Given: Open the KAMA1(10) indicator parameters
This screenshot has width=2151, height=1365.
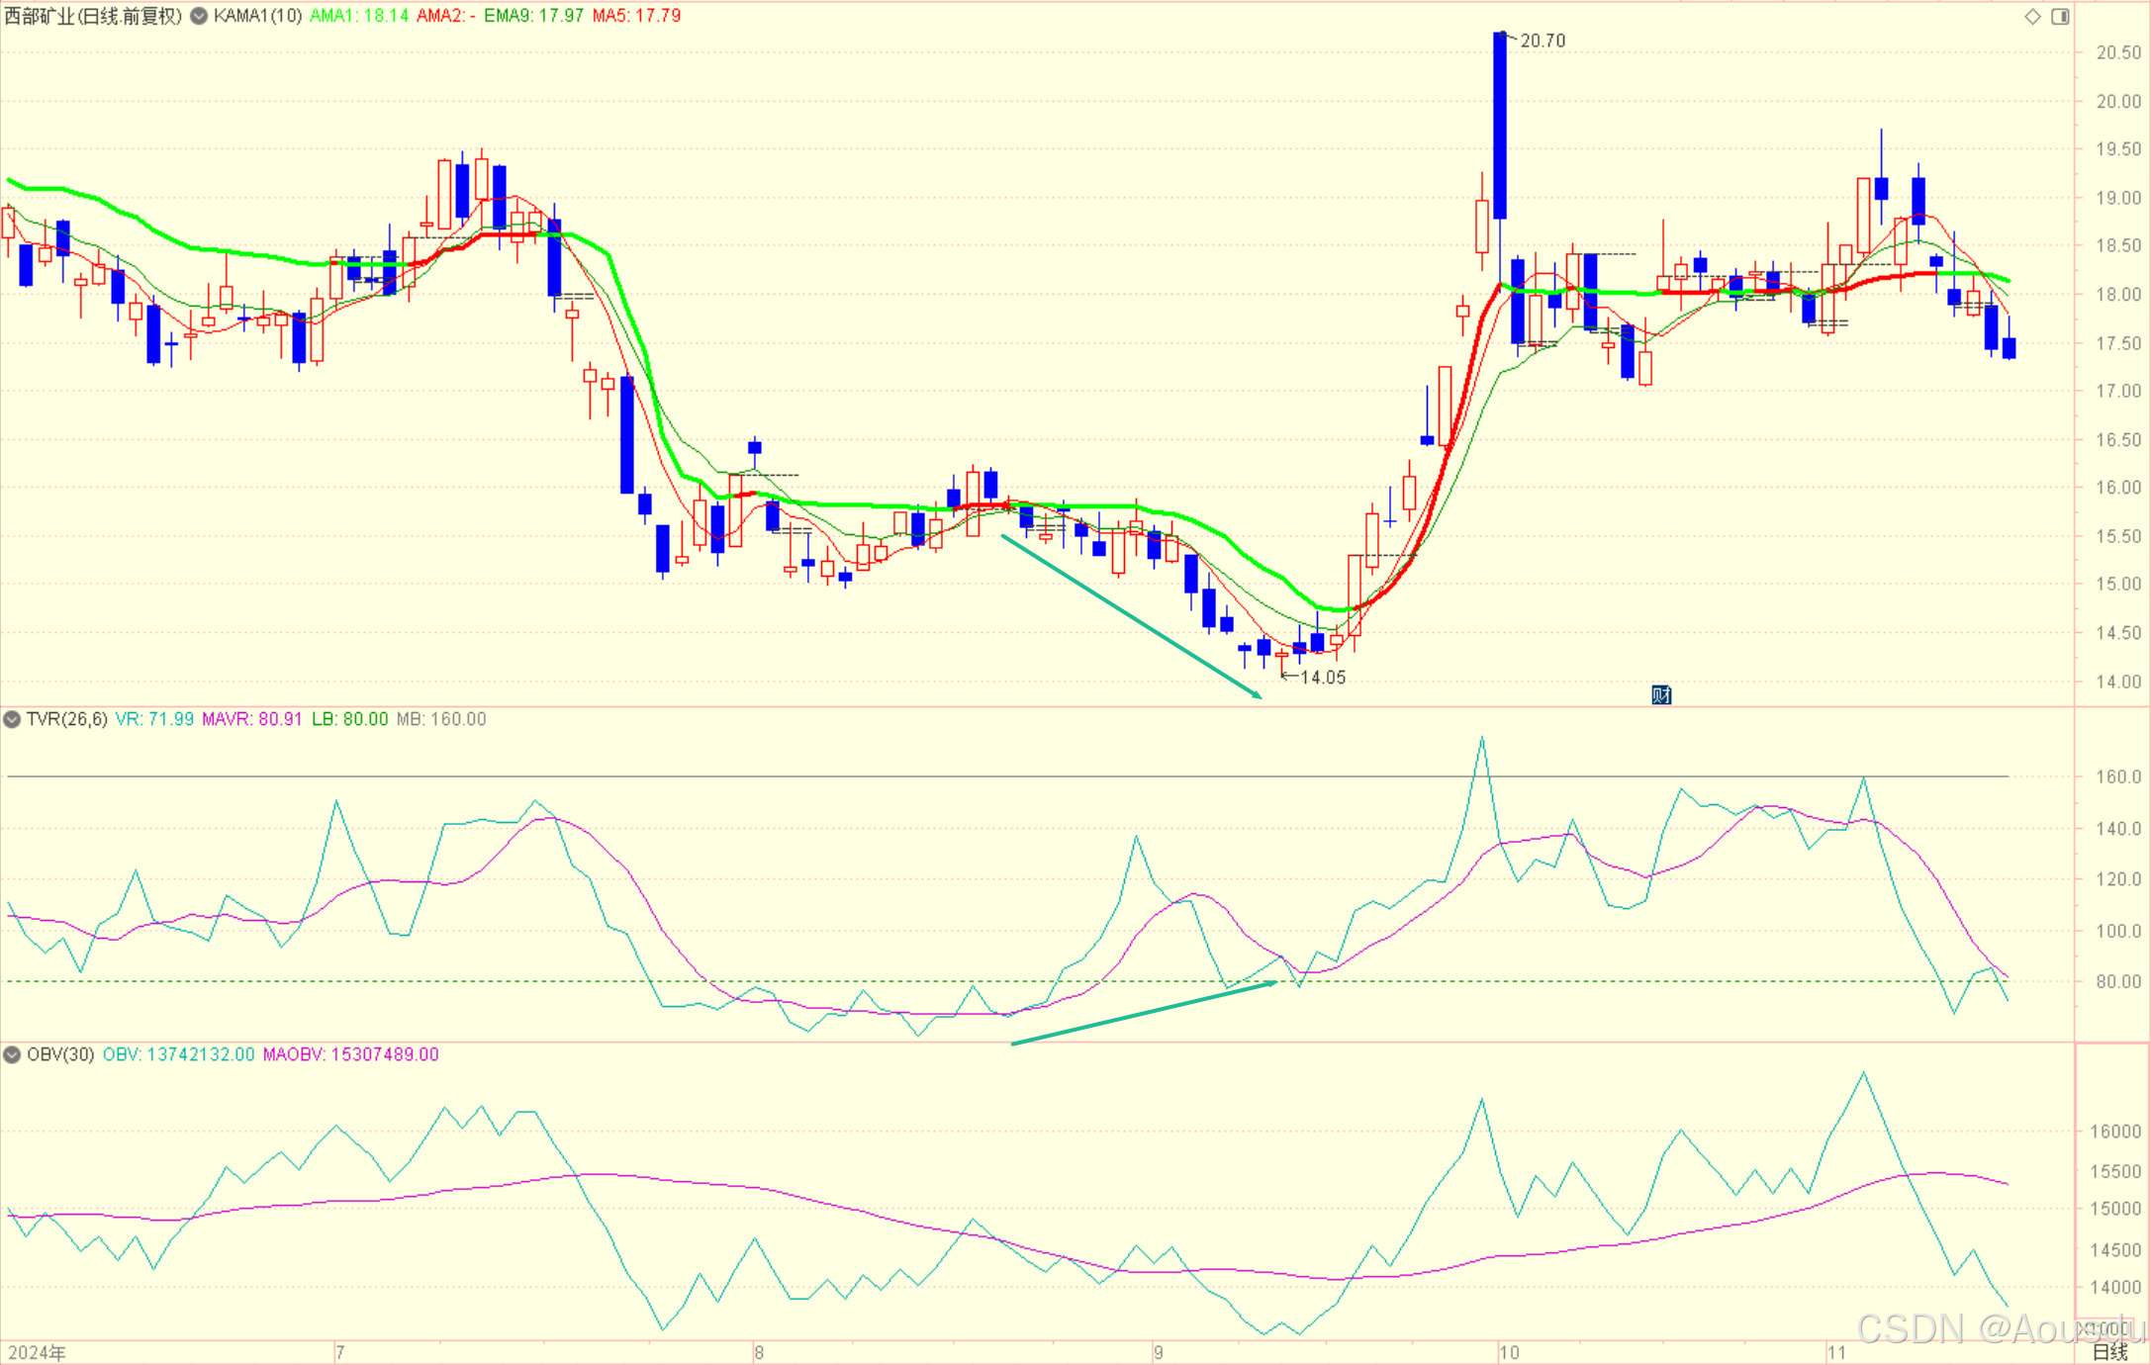Looking at the screenshot, I should [257, 16].
